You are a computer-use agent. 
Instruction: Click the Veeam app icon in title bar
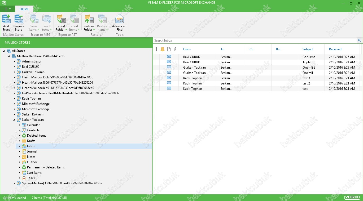click(x=4, y=3)
